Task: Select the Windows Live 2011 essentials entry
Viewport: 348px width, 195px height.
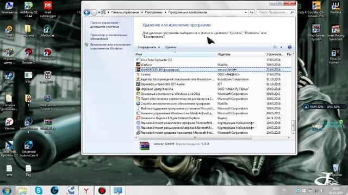Action: 213,94
